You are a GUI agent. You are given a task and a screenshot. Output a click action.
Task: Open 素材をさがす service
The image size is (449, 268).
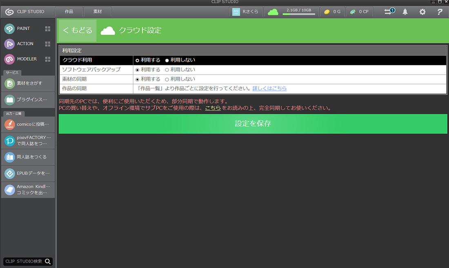click(28, 84)
